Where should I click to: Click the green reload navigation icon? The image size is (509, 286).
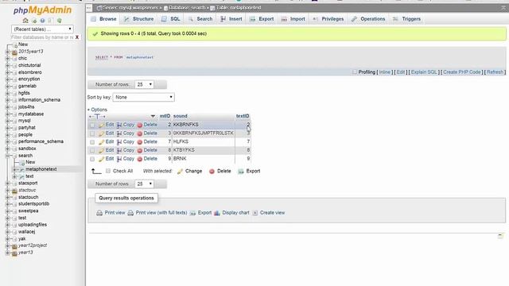point(60,21)
